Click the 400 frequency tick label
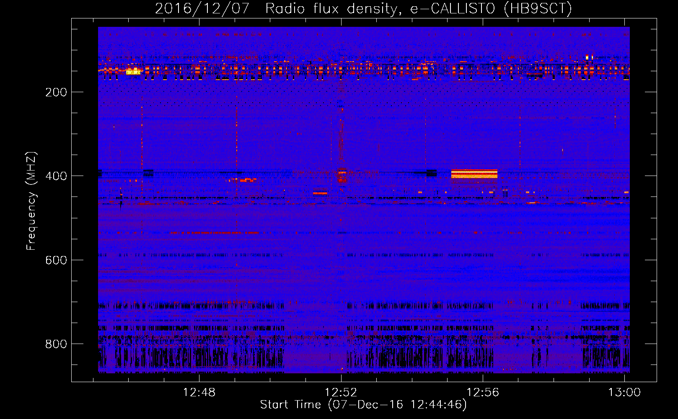Viewport: 678px width, 419px height. (56, 176)
